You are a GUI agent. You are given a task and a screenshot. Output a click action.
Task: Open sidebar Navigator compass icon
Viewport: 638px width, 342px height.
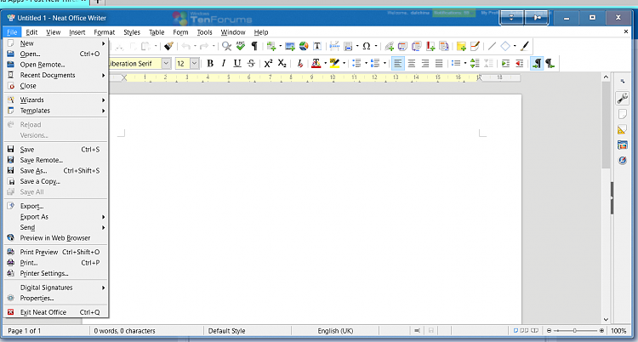tap(622, 160)
